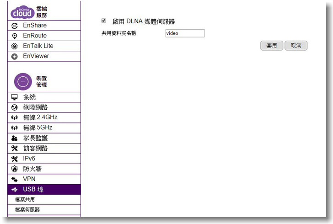Click the EnViewer camera lens icon
This screenshot has height=224, width=333.
[15, 57]
